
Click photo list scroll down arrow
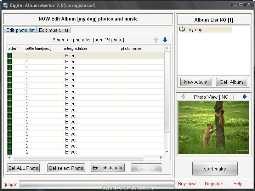tap(167, 152)
